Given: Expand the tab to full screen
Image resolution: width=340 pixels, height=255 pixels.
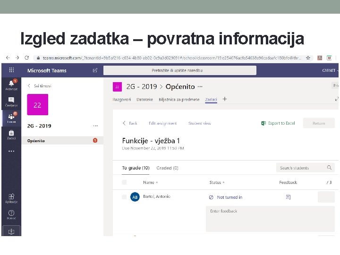Looking at the screenshot, I should click(x=337, y=99).
